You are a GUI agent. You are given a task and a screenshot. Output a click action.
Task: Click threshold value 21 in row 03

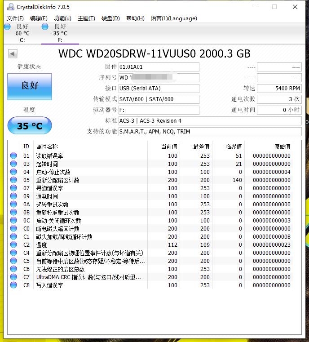[239, 164]
